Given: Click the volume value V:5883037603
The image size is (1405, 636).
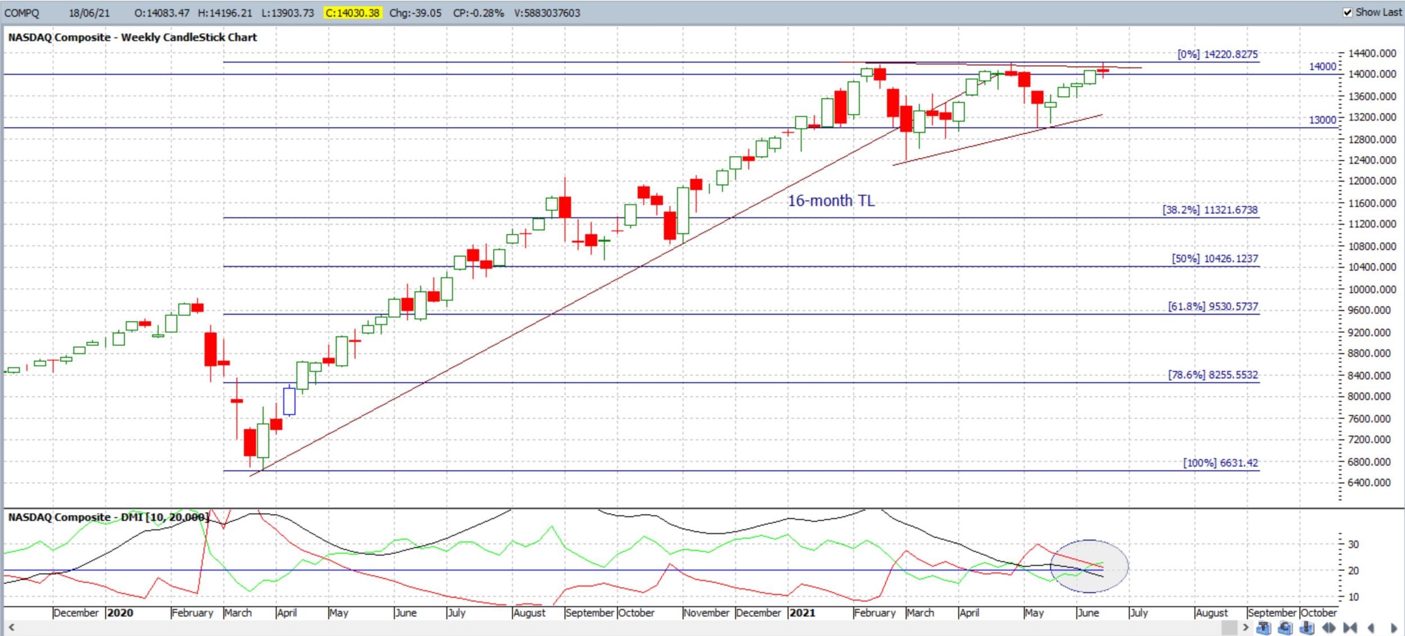Looking at the screenshot, I should (547, 12).
